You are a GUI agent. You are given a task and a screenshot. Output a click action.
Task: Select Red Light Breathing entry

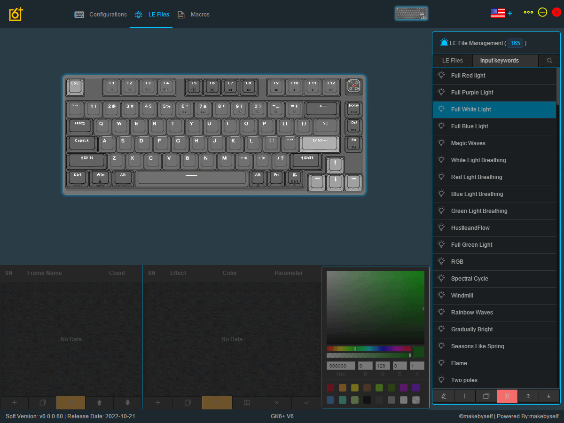point(494,177)
